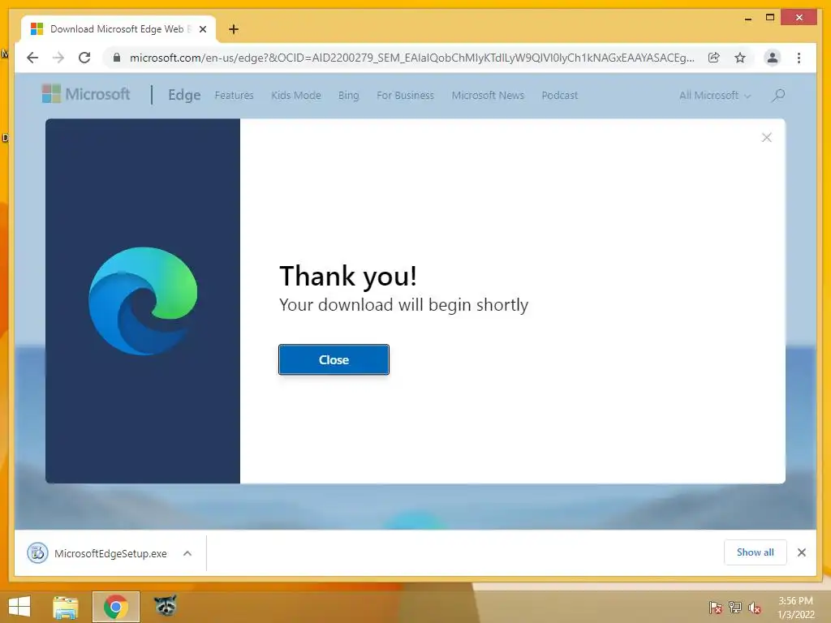Reload the current page

coord(84,58)
